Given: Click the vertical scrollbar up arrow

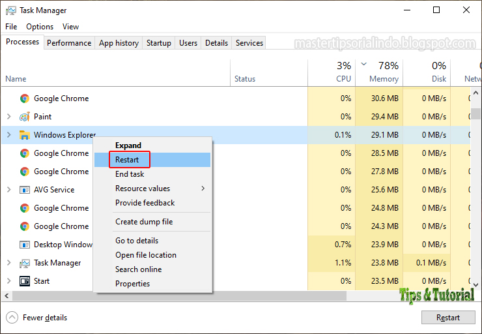Looking at the screenshot, I should point(476,93).
